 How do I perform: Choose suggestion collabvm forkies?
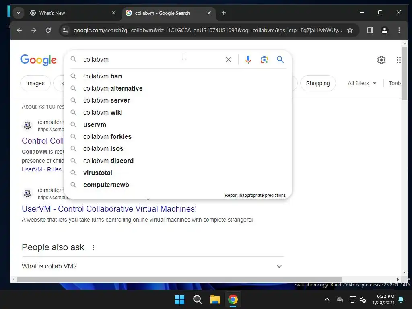178,137
